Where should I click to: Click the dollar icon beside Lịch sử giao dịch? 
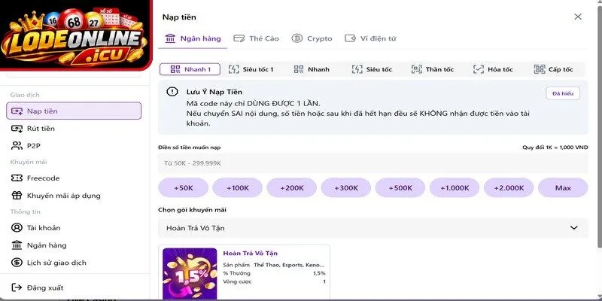click(17, 263)
